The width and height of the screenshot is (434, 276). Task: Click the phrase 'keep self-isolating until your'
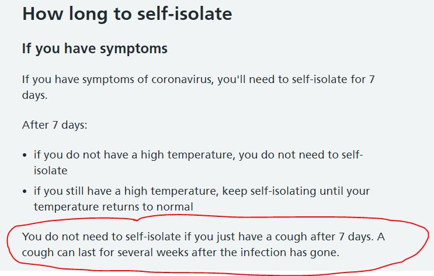click(296, 191)
